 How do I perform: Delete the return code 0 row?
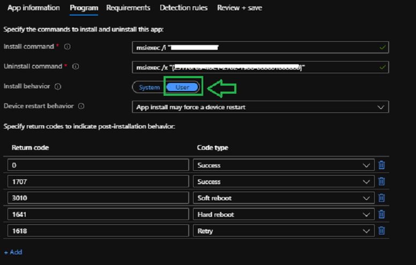[382, 165]
